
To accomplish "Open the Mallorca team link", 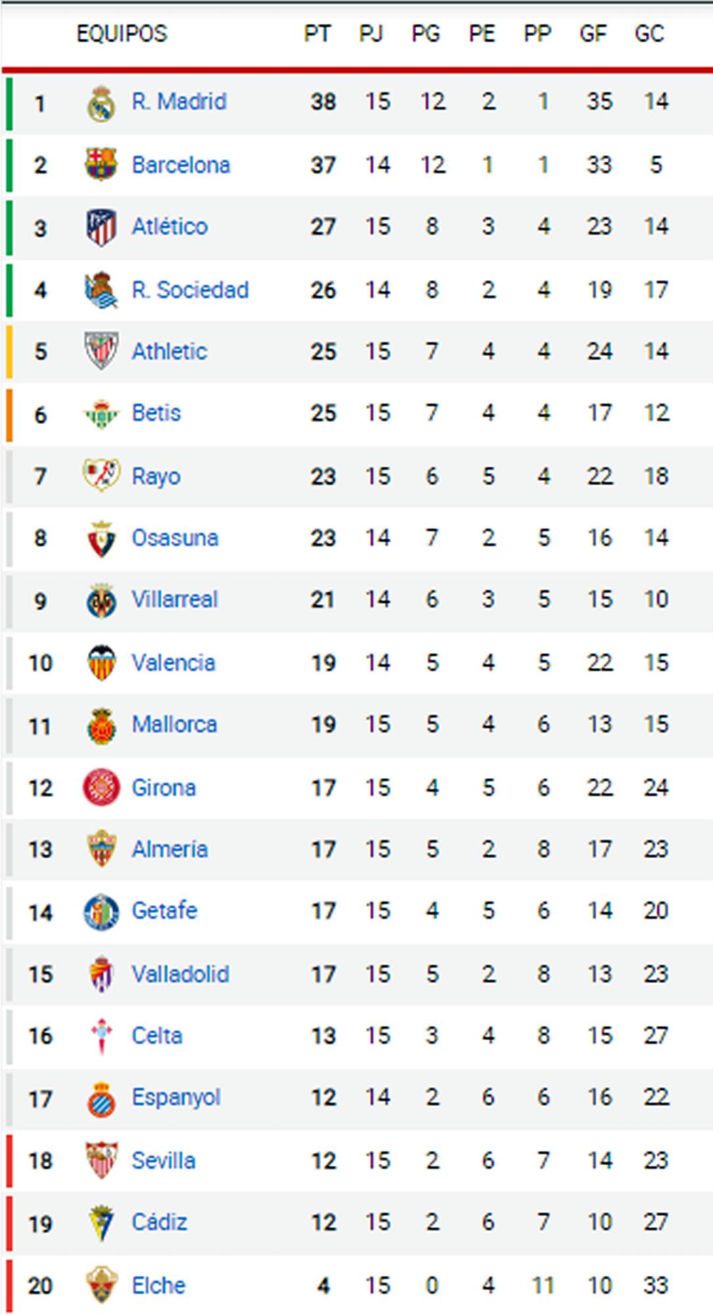I will point(174,724).
